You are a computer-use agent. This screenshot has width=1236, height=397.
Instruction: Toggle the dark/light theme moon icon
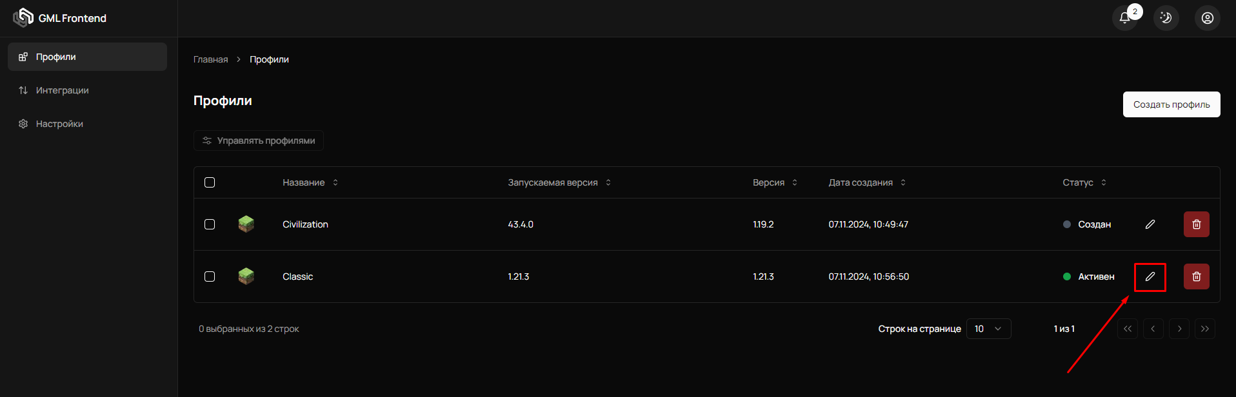(x=1166, y=18)
